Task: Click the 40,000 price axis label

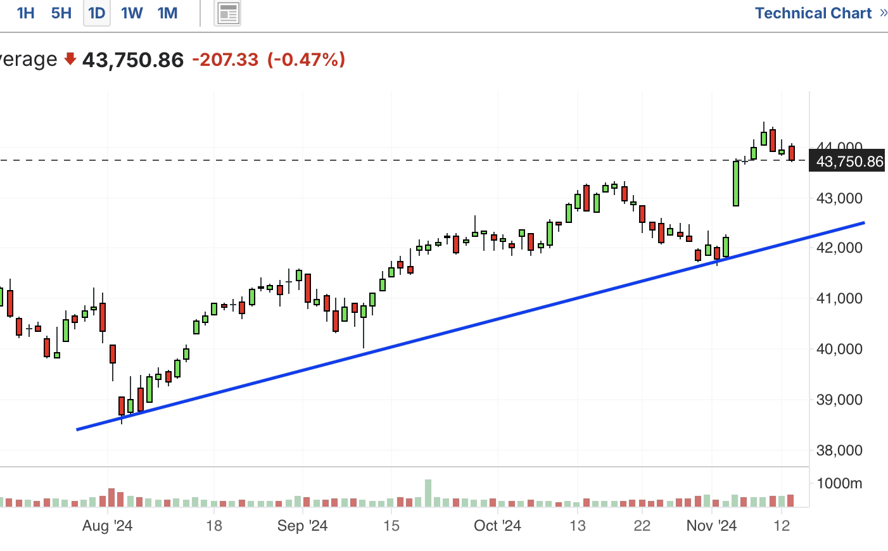Action: [839, 349]
